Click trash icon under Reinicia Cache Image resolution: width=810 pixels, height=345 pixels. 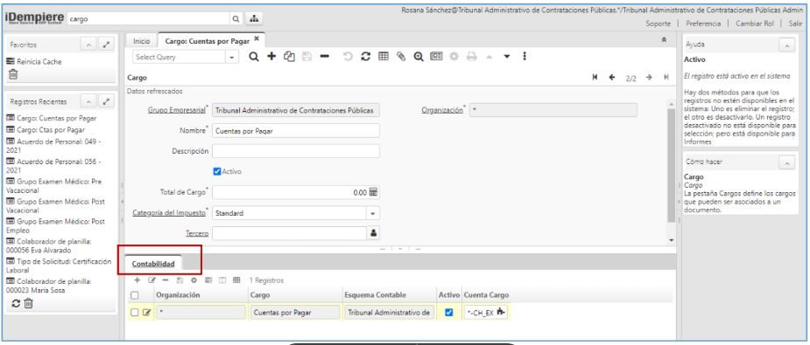[x=13, y=74]
